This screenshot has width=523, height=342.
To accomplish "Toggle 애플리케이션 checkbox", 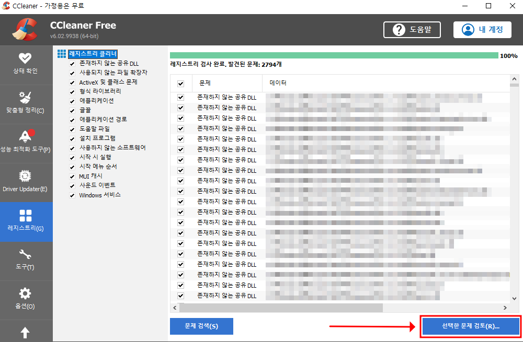I will tap(72, 101).
